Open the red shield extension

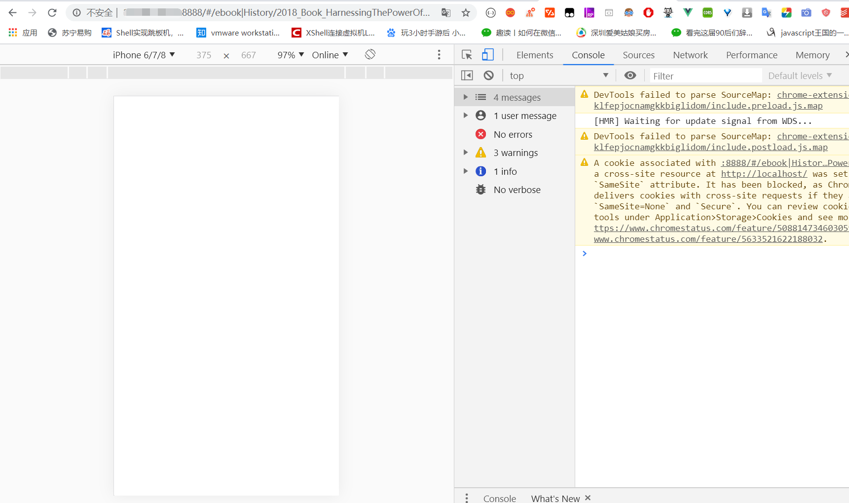click(x=826, y=13)
